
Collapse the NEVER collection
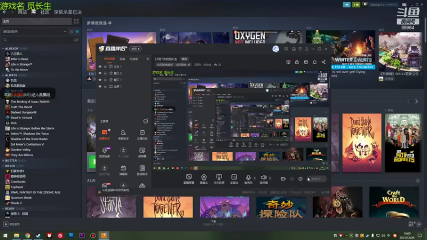(3, 166)
